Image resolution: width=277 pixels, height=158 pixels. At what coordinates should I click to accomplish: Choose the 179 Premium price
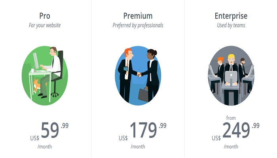pyautogui.click(x=143, y=131)
